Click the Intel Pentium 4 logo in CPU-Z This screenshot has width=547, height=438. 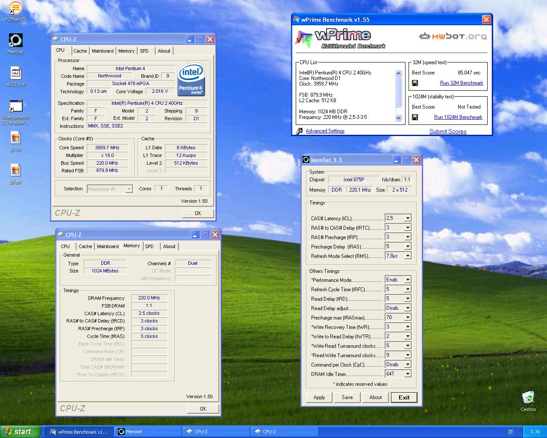(191, 80)
